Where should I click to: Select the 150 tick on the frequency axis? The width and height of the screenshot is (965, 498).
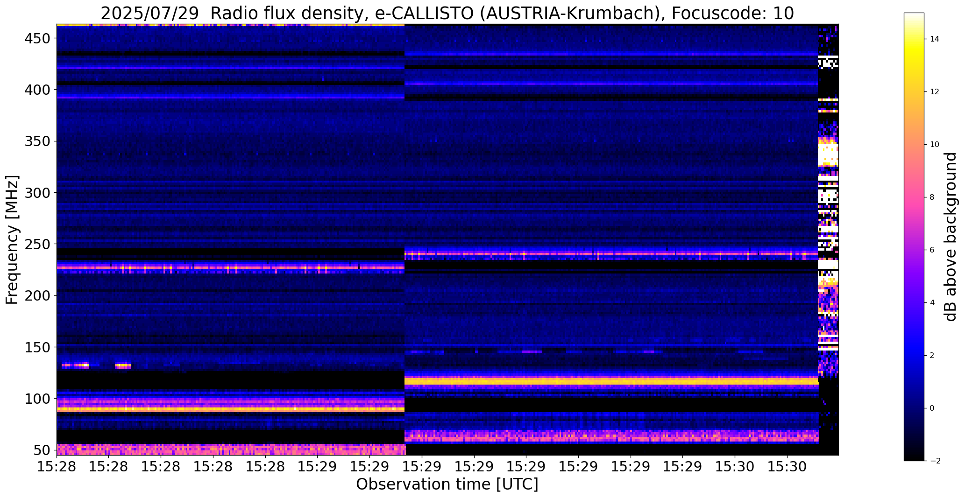(37, 347)
